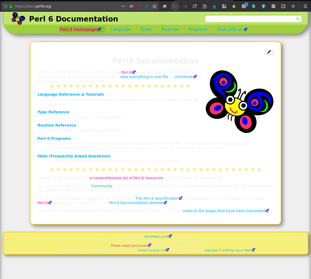Click the search magnifier icon
The width and height of the screenshot is (311, 279).
[x=298, y=19]
